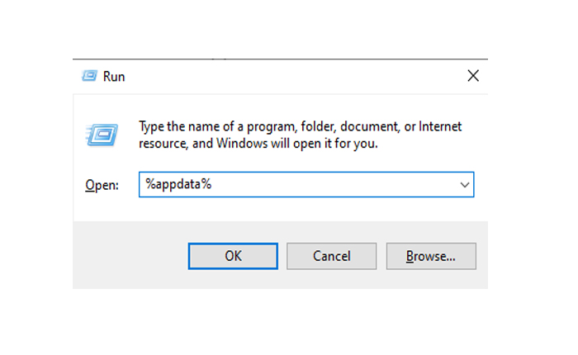Click empty space inside the Open field
The width and height of the screenshot is (578, 355).
pos(330,185)
